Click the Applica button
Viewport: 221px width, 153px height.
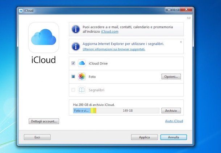(x=144, y=137)
